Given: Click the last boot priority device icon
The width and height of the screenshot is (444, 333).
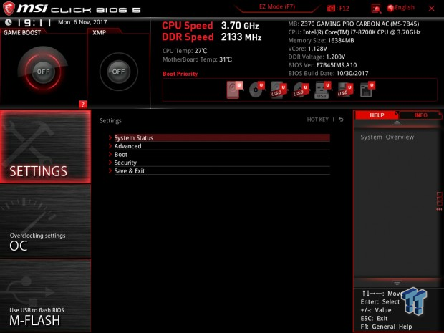Looking at the screenshot, I should click(x=366, y=90).
